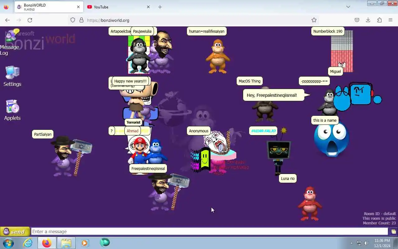Click the blue shocked emoji ball avatar
This screenshot has width=398, height=249.
pyautogui.click(x=331, y=139)
